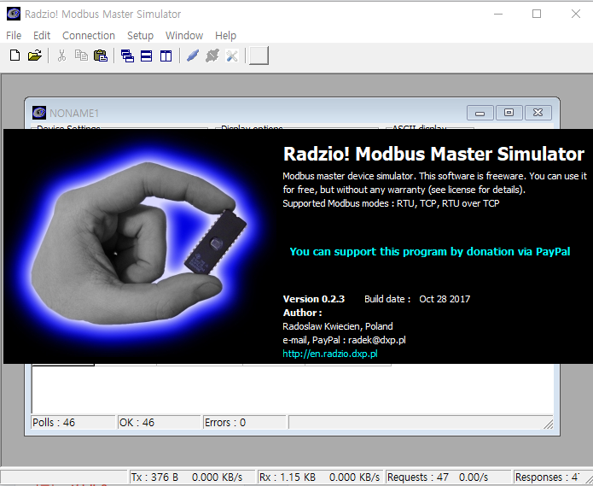Click the Rx : 1.15 KB status entry
The height and width of the screenshot is (486, 593).
pyautogui.click(x=320, y=477)
